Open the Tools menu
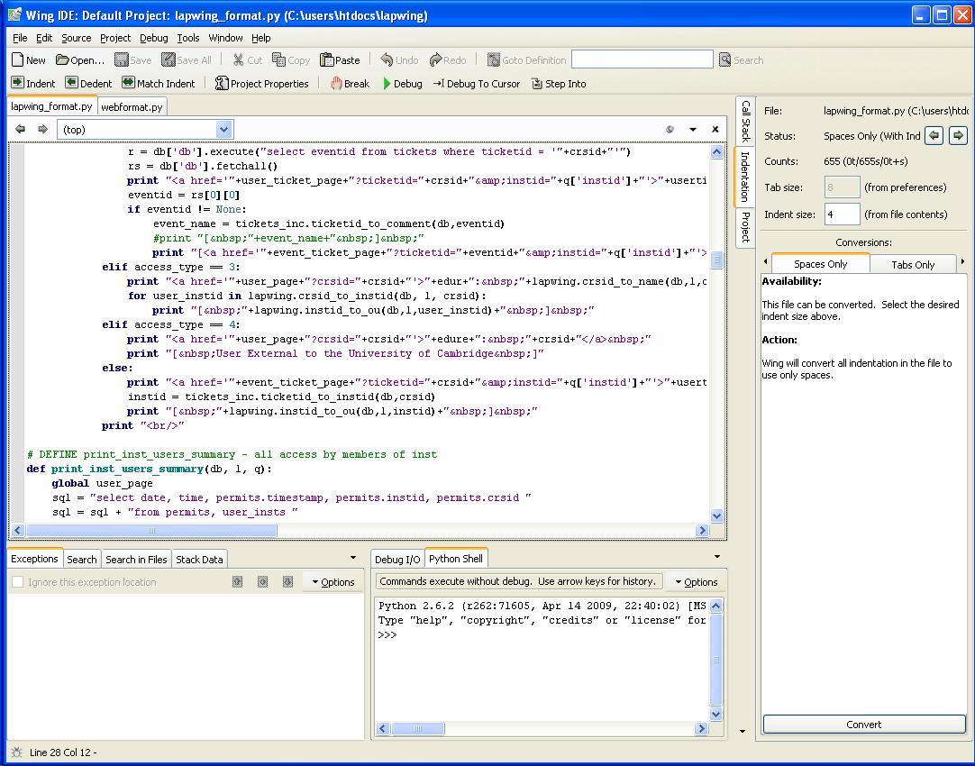 coord(187,38)
